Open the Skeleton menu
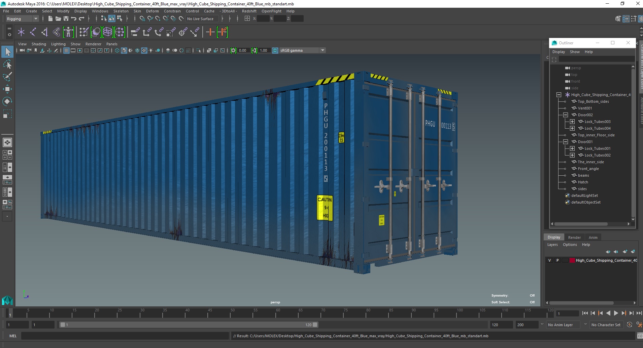This screenshot has height=348, width=643. [121, 11]
